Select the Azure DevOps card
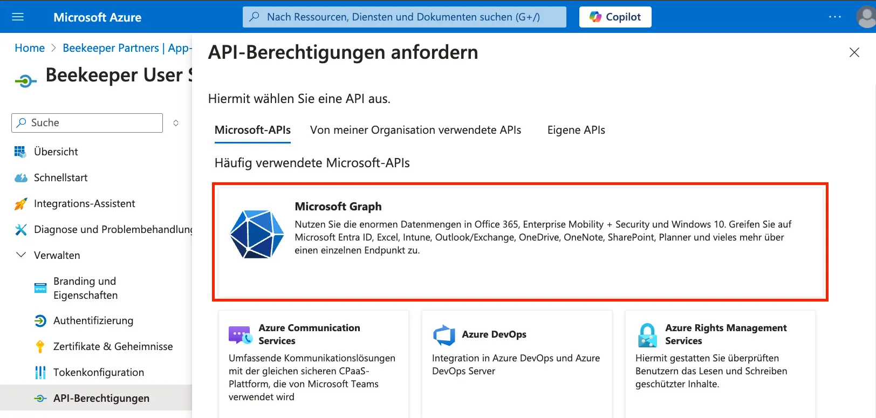 pos(517,364)
